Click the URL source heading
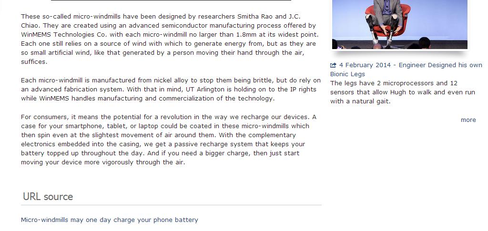488x231 pixels. (x=48, y=197)
